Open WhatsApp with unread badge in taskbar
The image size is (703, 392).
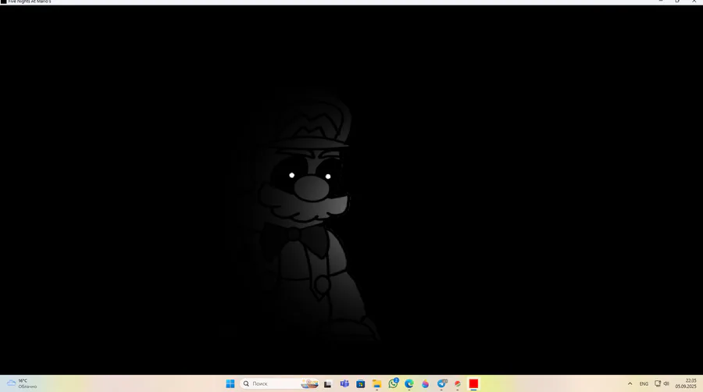point(393,383)
